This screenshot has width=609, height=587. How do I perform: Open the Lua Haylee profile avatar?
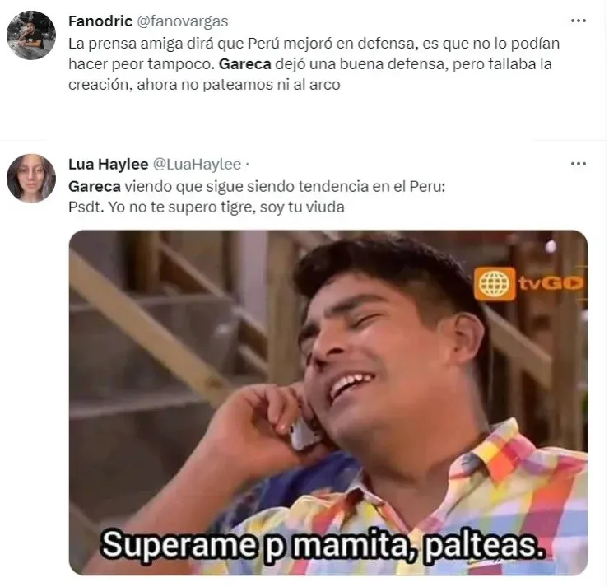click(31, 179)
